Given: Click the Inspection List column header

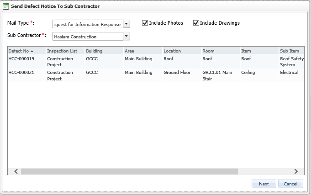Looking at the screenshot, I should (x=65, y=51).
